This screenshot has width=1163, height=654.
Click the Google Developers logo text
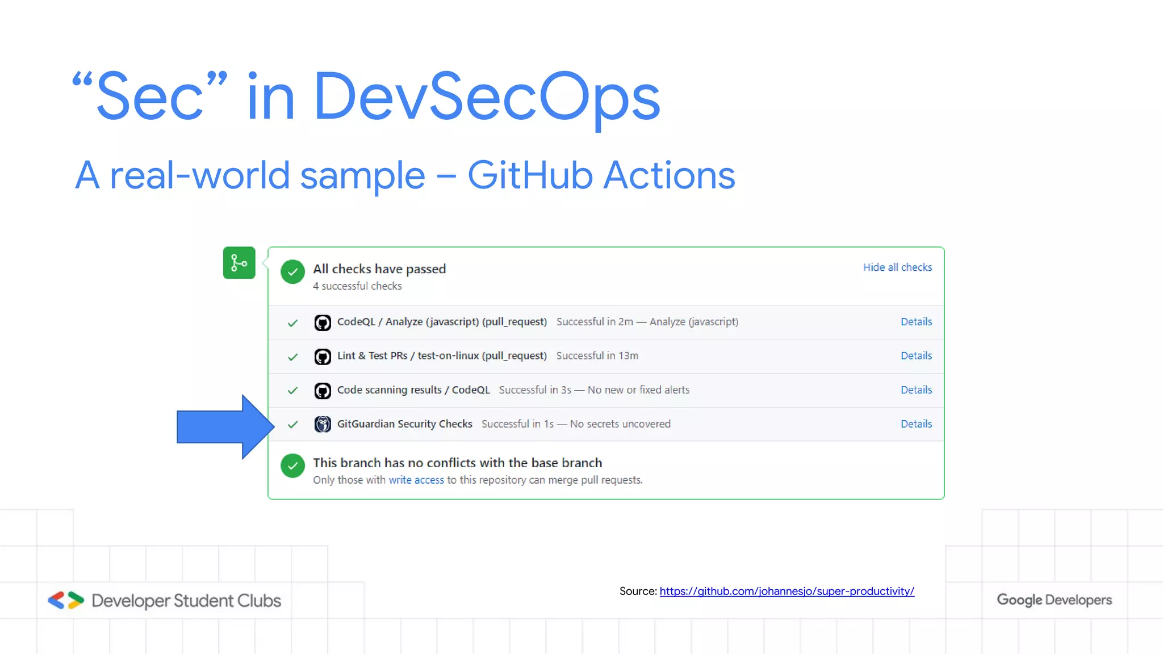pos(1054,600)
